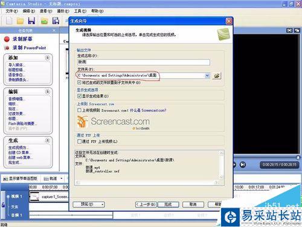
Task: Click the create CD menu link
Action: click(x=19, y=153)
